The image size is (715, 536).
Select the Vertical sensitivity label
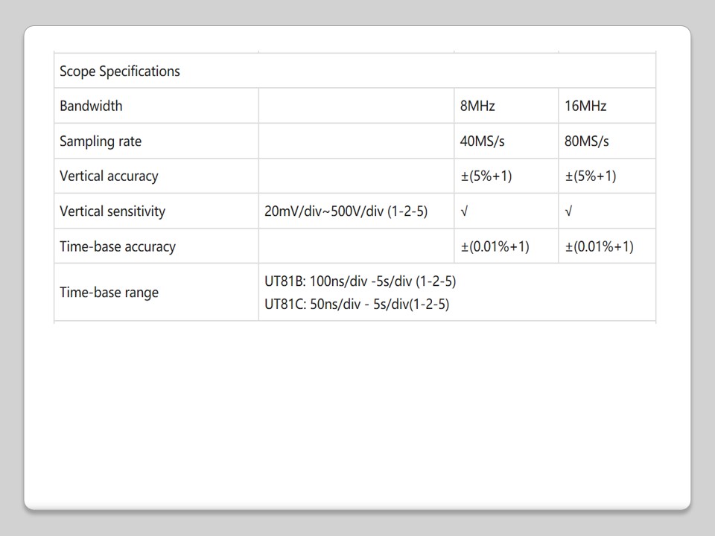point(112,211)
